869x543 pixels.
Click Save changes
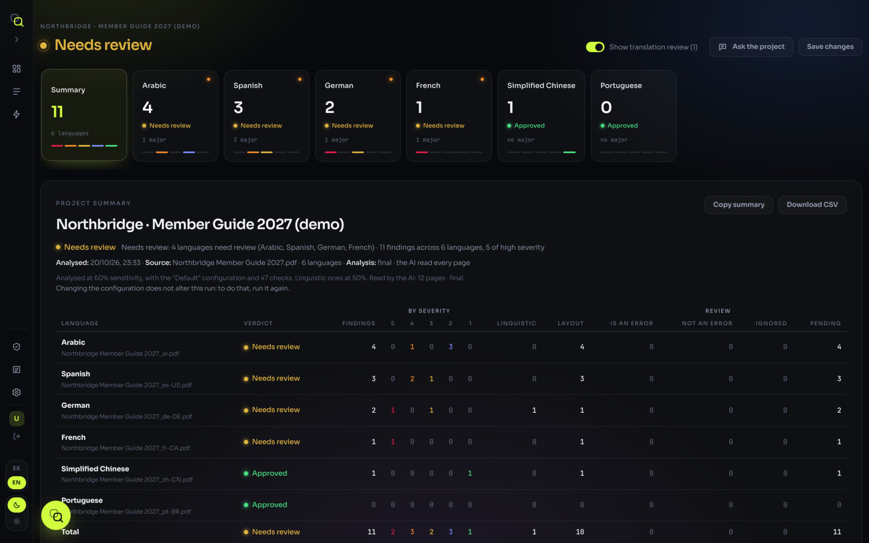point(830,47)
